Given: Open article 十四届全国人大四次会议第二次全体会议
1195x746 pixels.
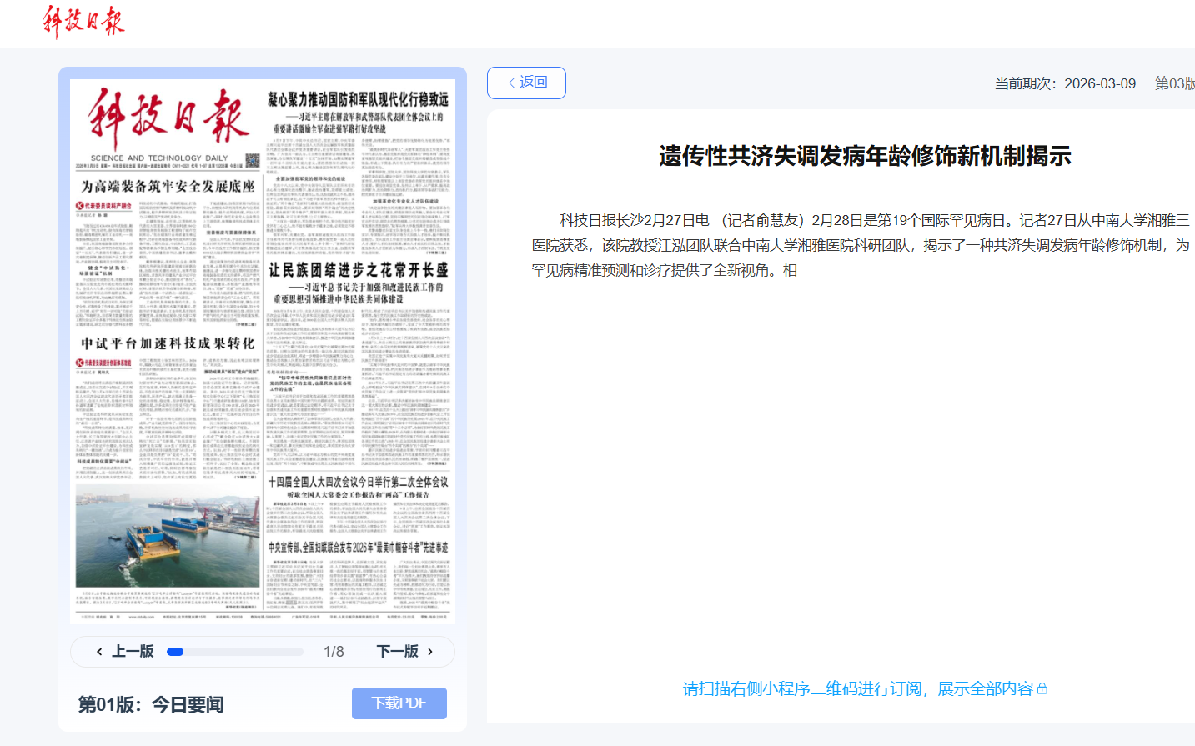Looking at the screenshot, I should [x=358, y=482].
